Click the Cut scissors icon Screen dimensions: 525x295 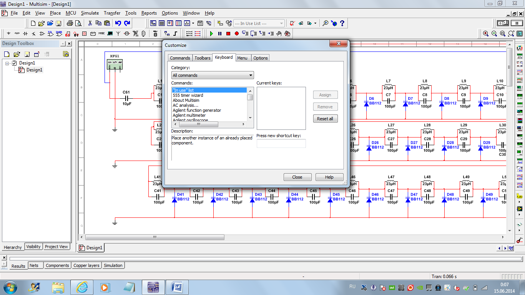pyautogui.click(x=90, y=23)
